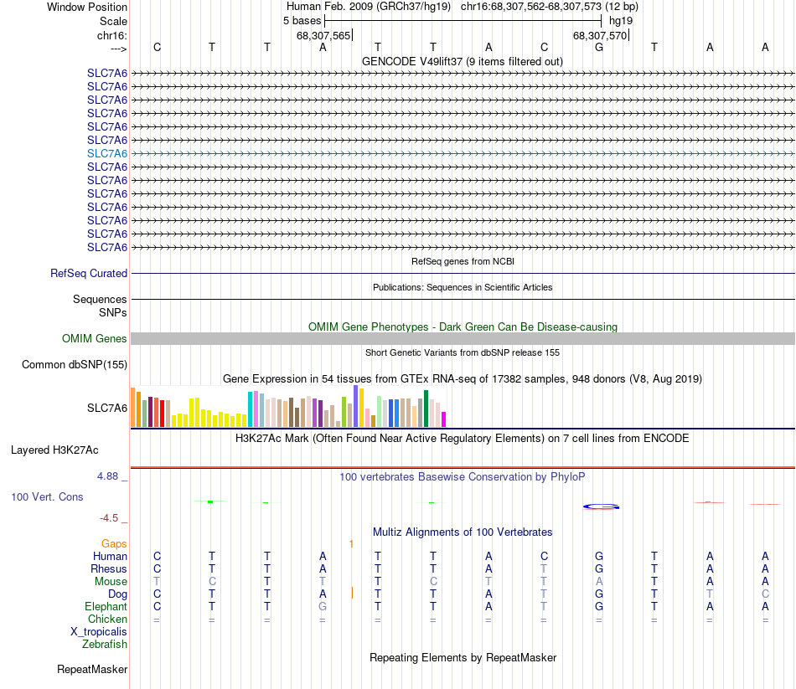
Task: Click the 100 Vert. Cons label
Action: pos(47,496)
